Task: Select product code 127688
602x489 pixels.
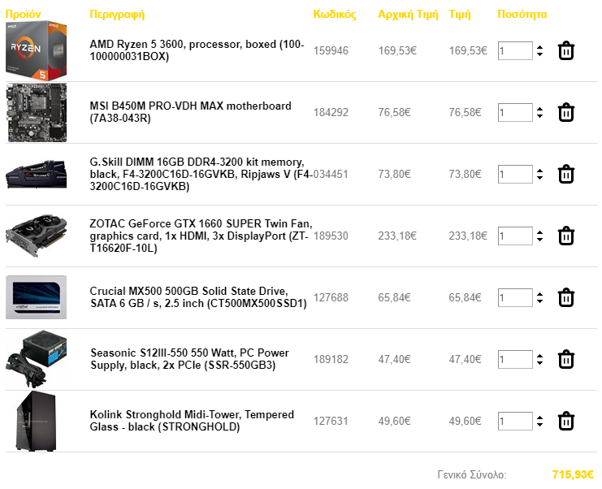Action: tap(331, 298)
